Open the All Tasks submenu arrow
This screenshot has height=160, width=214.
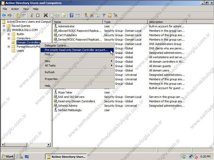111,65
